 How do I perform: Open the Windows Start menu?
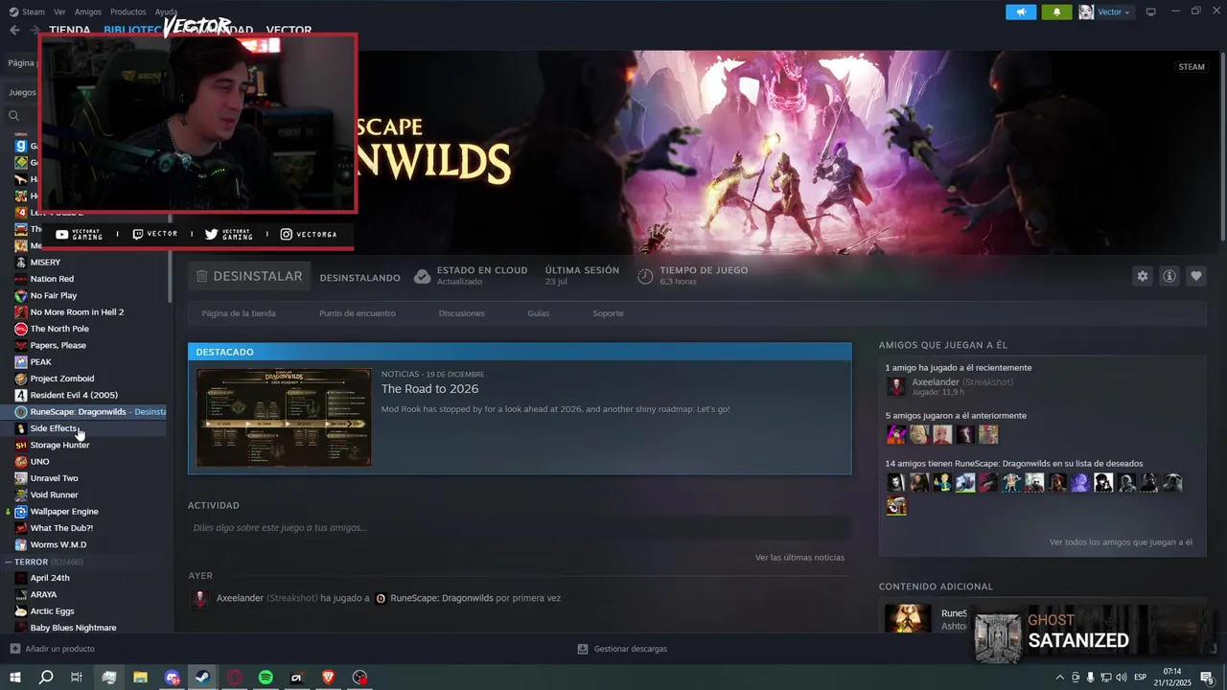[x=14, y=678]
